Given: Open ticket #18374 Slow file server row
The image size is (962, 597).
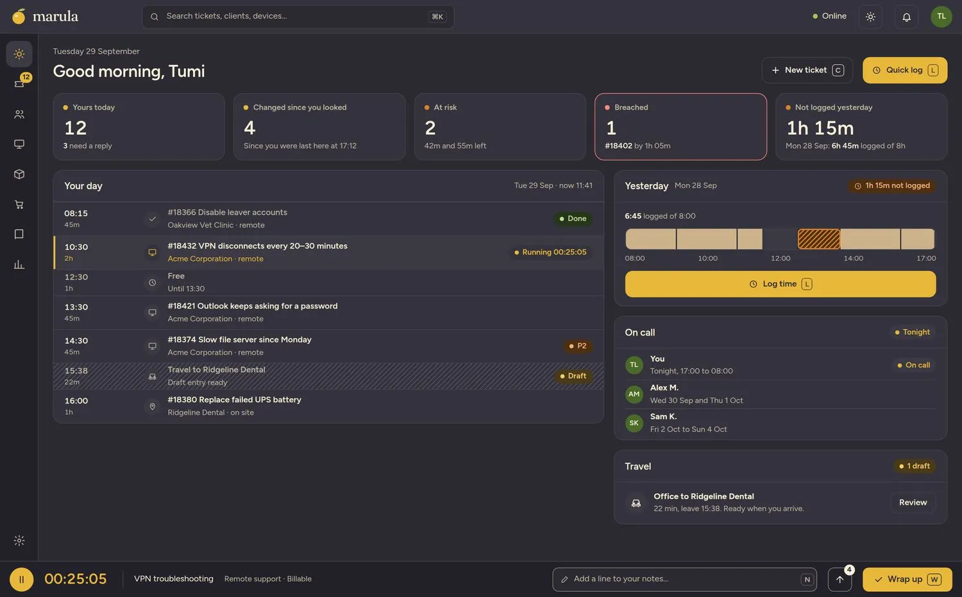Looking at the screenshot, I should pyautogui.click(x=328, y=346).
